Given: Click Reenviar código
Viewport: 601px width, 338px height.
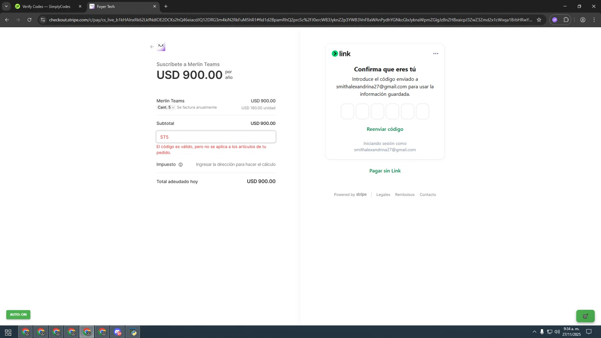Looking at the screenshot, I should pos(385,129).
